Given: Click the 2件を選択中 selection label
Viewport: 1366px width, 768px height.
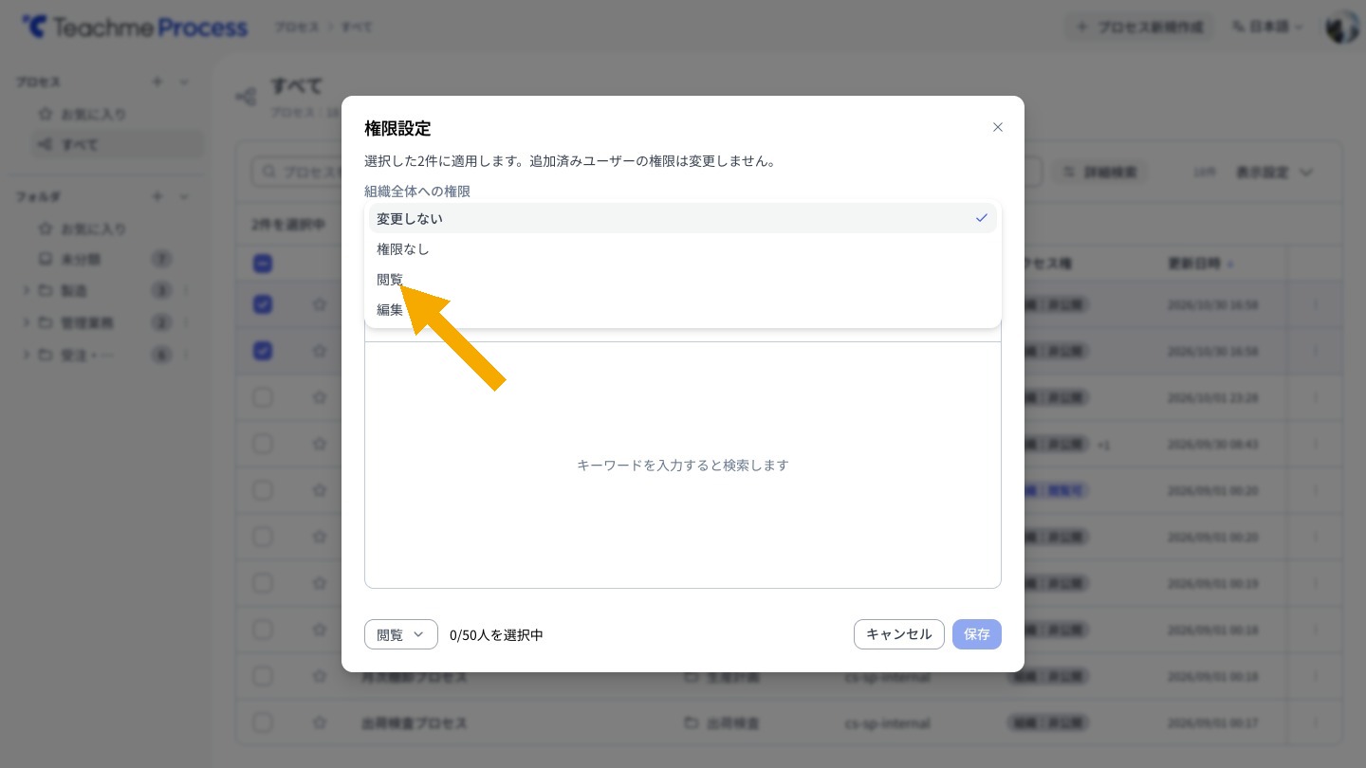Looking at the screenshot, I should click(x=288, y=225).
